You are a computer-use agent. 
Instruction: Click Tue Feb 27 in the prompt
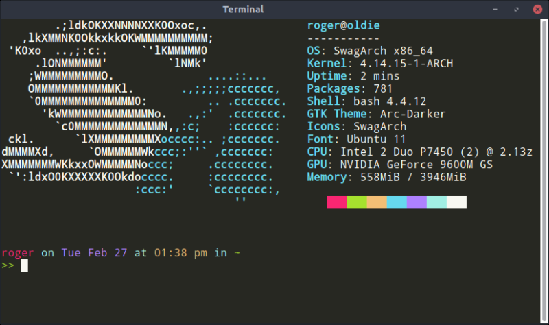click(x=94, y=252)
